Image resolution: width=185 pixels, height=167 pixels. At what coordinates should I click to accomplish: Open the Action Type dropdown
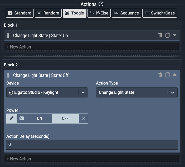(172, 92)
